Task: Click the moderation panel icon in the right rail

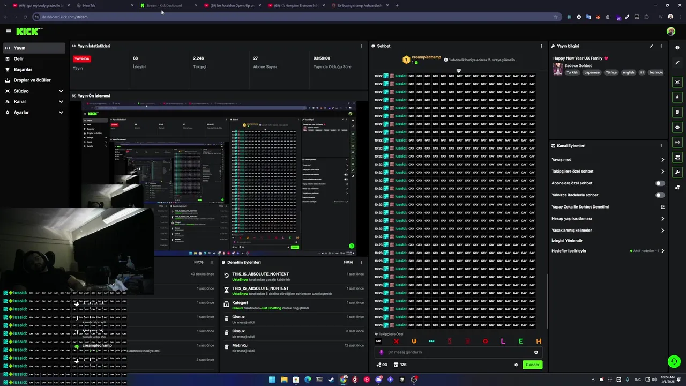Action: pos(677,158)
